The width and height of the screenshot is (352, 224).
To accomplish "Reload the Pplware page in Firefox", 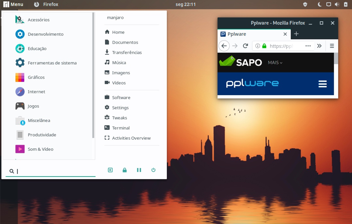I will tap(245, 46).
